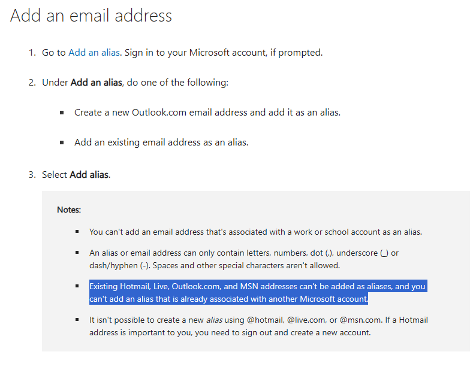The height and width of the screenshot is (373, 476).
Task: Click the square bullet before 'Create a new Outlook.com'
Action: [x=62, y=113]
